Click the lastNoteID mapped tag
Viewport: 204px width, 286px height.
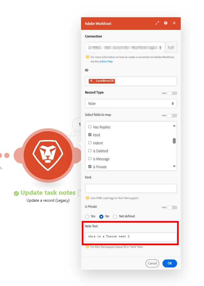click(102, 81)
